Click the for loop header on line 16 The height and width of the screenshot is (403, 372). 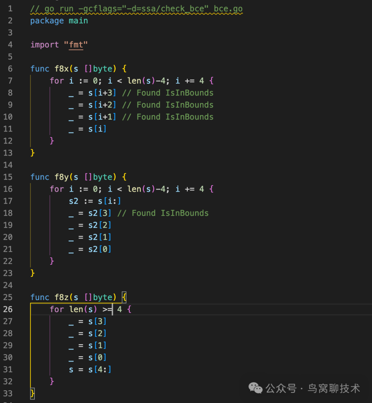click(x=132, y=189)
